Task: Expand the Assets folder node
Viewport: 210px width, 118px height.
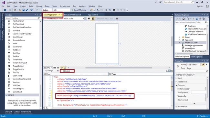Action: pyautogui.click(x=179, y=37)
